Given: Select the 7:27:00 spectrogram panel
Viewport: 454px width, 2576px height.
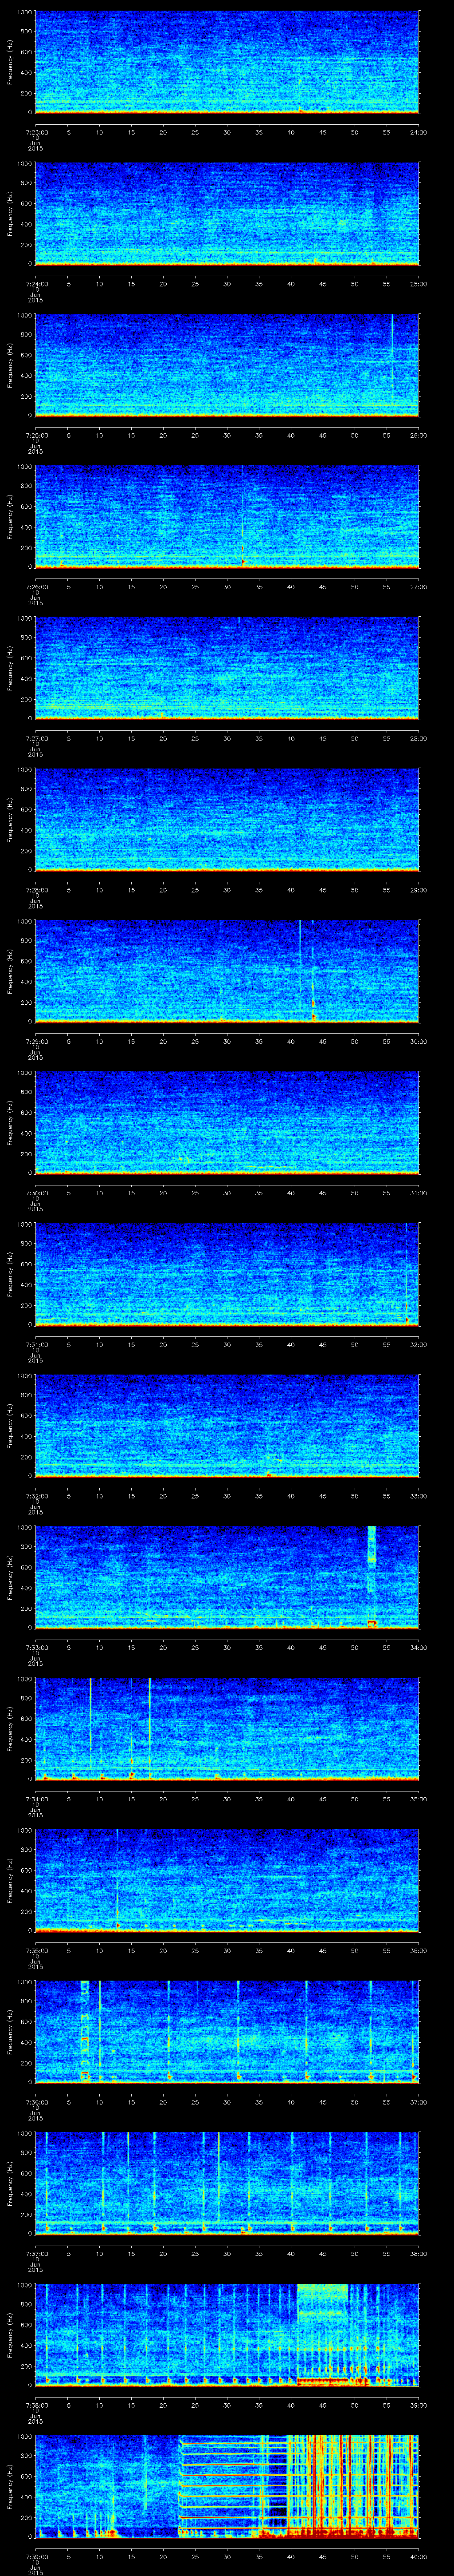Looking at the screenshot, I should 227,667.
